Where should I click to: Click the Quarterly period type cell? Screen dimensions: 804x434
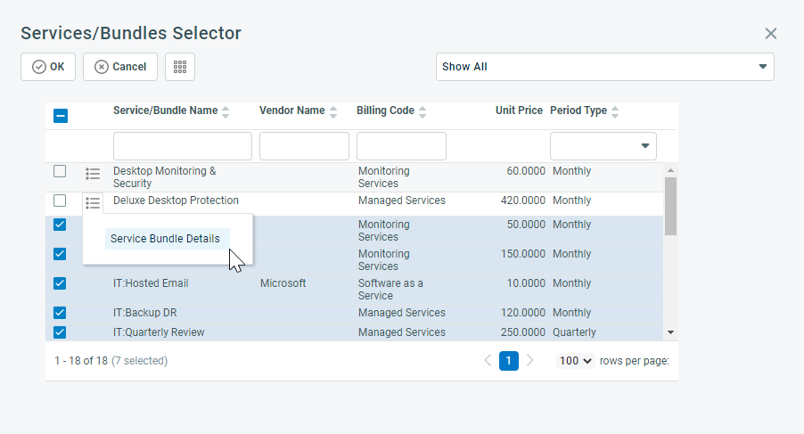574,332
